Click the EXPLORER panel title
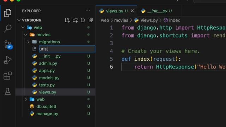The image size is (226, 127). point(31,11)
